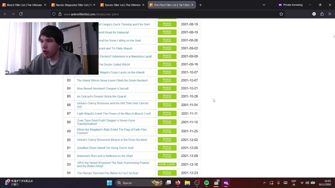Open episode 86 Hiriluk's Cherry Blossoms link
The height and width of the screenshot is (188, 335).
(113, 105)
